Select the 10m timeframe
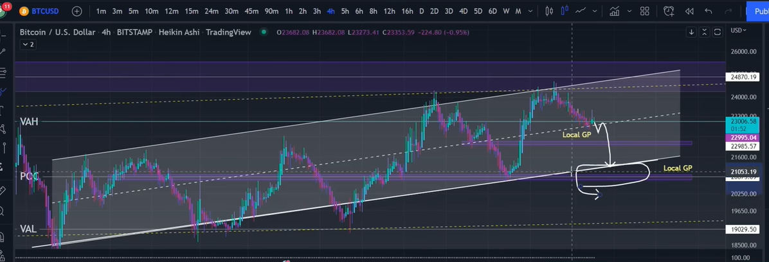The width and height of the screenshot is (769, 262). 152,11
